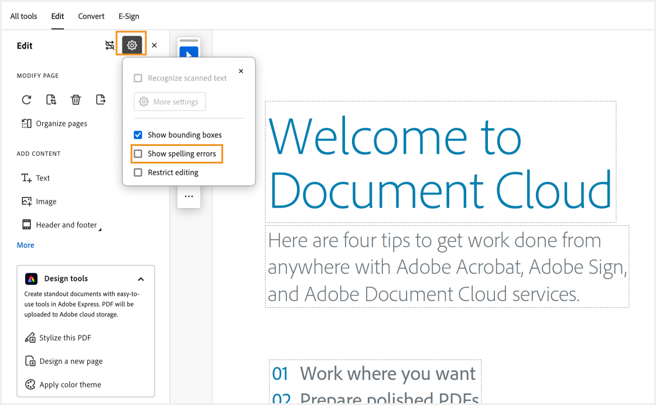Click the Insert pages icon
The width and height of the screenshot is (656, 405).
pos(51,100)
